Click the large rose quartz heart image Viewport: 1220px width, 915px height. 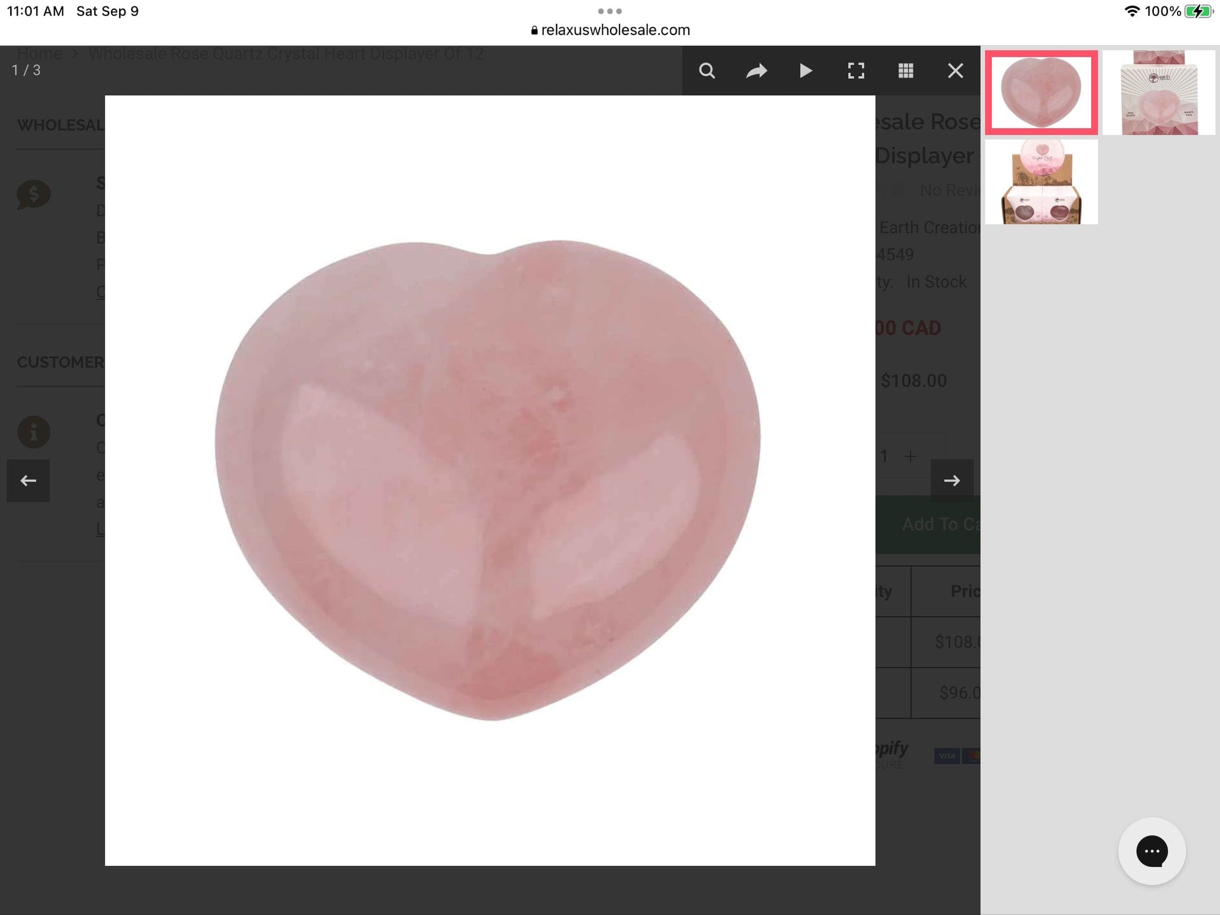(488, 480)
